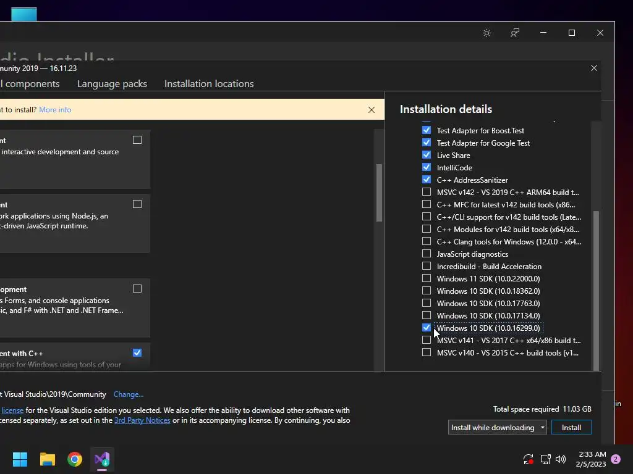This screenshot has width=633, height=474.
Task: Click the Installation details heading
Action: tap(446, 109)
